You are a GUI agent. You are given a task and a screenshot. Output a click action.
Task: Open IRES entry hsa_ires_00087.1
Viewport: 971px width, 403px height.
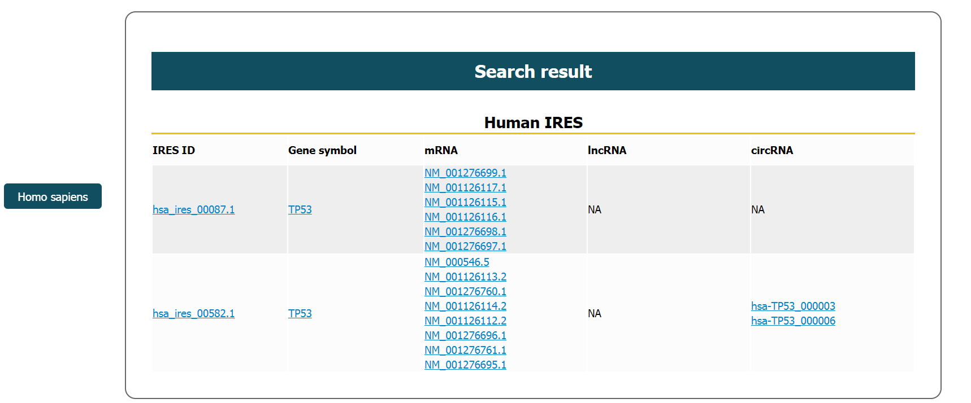pyautogui.click(x=193, y=209)
